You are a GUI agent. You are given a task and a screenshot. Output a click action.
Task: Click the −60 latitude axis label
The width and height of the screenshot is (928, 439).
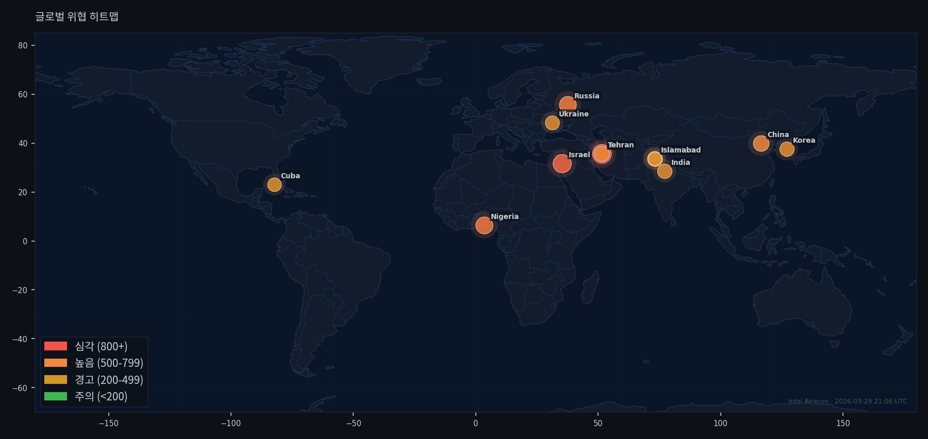pyautogui.click(x=20, y=388)
